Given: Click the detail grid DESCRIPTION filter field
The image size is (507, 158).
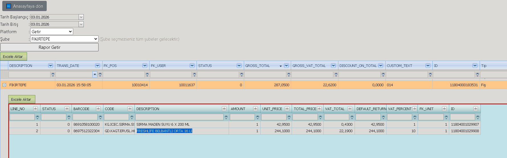Looking at the screenshot, I should (x=179, y=117).
